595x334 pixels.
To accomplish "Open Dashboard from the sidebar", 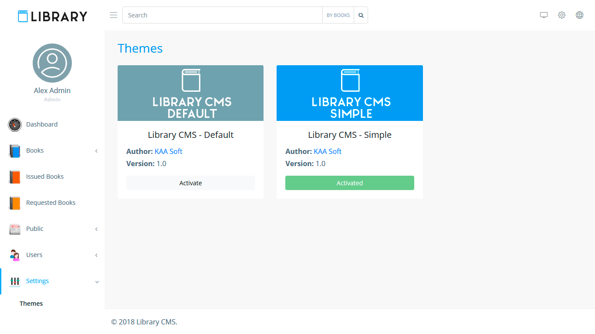I will click(x=42, y=124).
